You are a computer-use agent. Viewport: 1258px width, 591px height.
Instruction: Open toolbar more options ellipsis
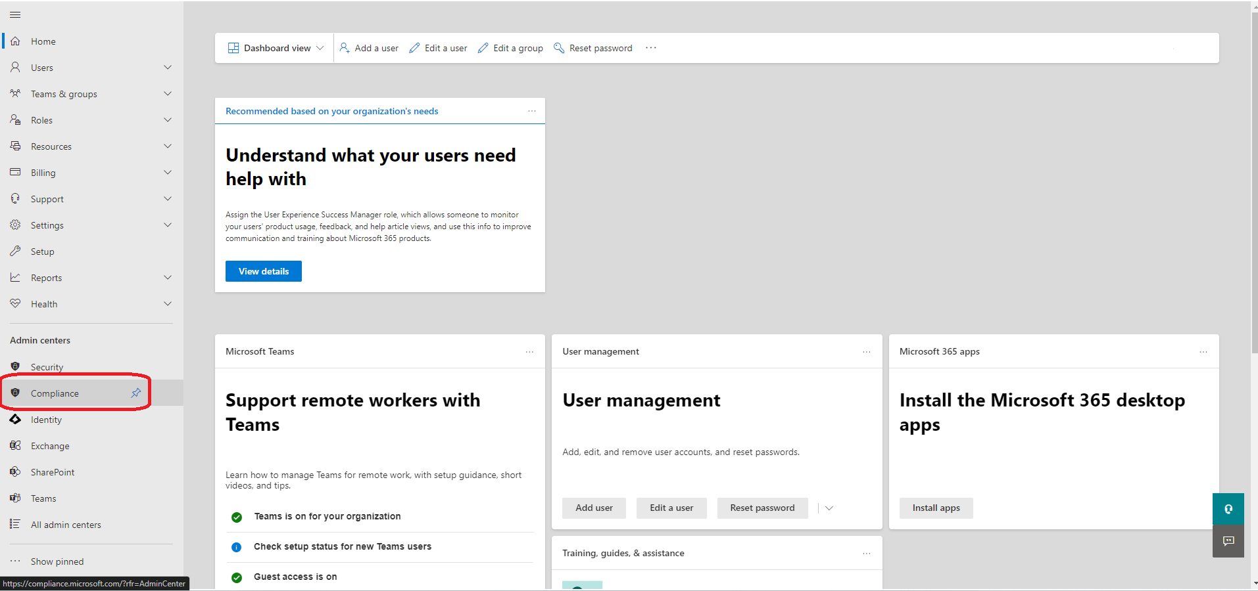tap(650, 48)
